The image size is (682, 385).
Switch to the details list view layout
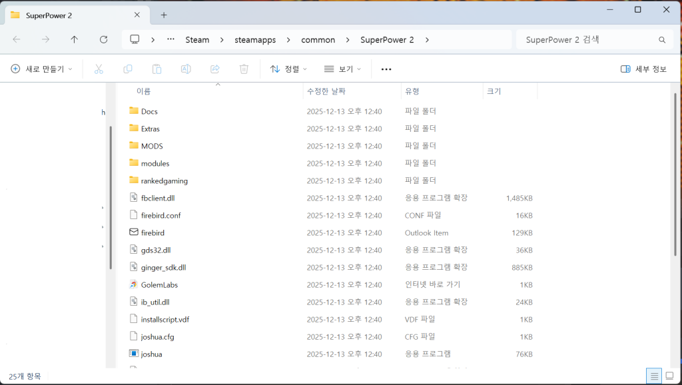[x=654, y=376]
